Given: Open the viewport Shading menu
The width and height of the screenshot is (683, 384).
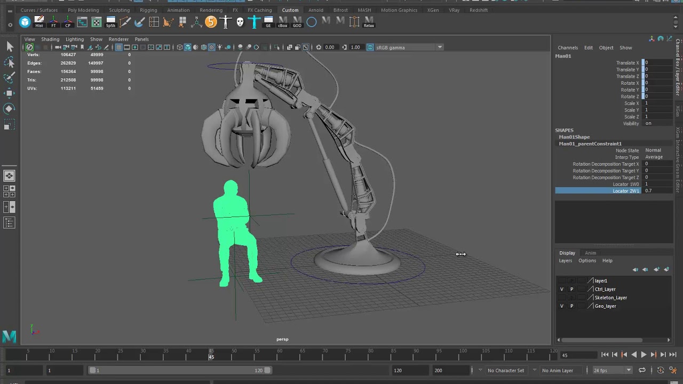Looking at the screenshot, I should pyautogui.click(x=50, y=39).
